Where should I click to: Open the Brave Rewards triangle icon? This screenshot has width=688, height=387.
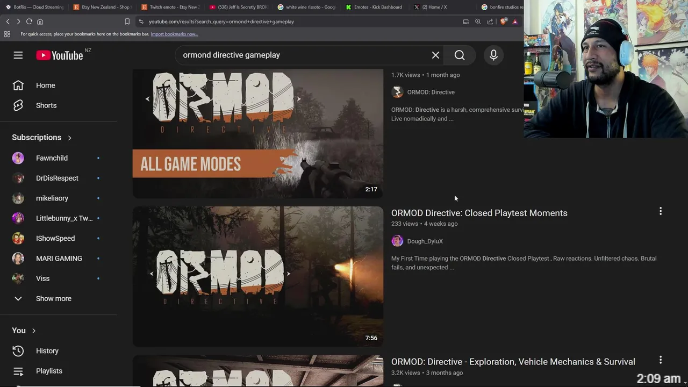(515, 21)
